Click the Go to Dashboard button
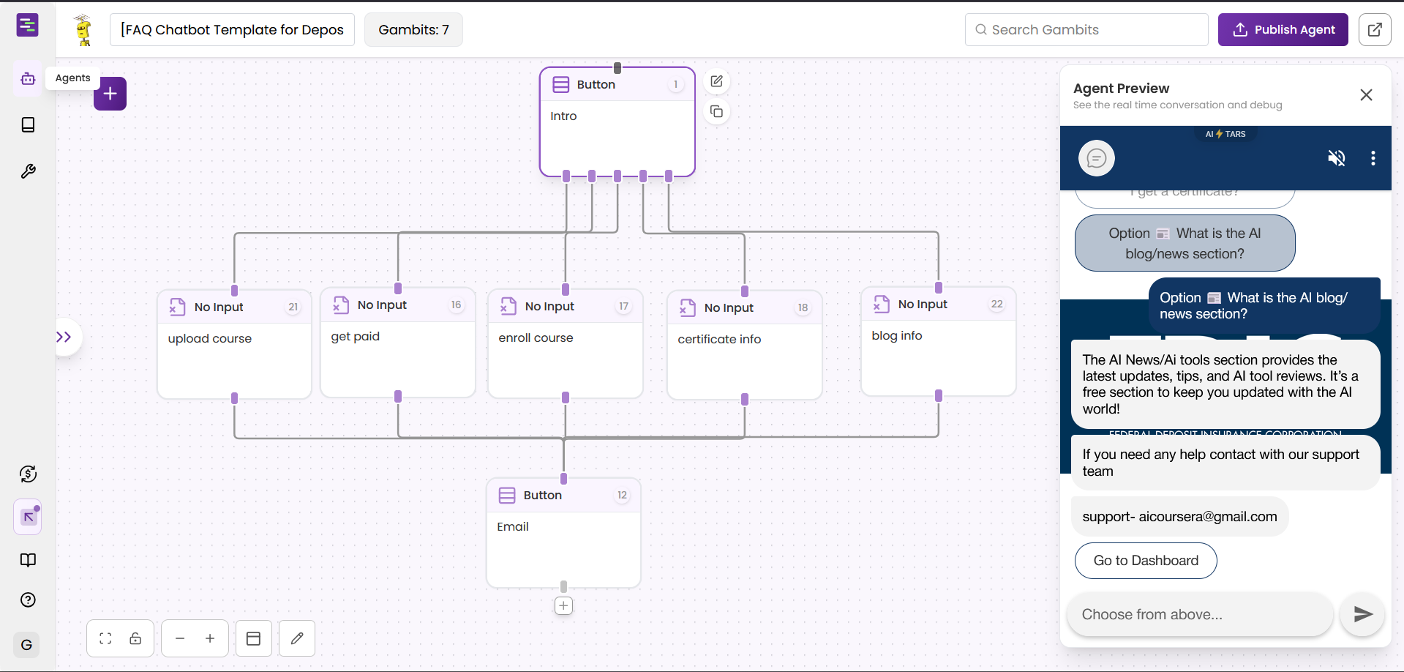This screenshot has width=1404, height=672. point(1145,561)
